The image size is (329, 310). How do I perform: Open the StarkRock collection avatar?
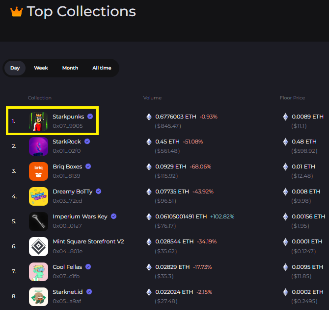click(x=38, y=146)
